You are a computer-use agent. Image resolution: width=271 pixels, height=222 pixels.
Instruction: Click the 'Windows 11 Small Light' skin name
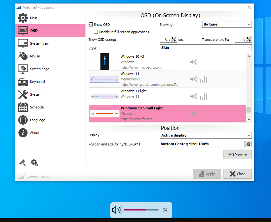pyautogui.click(x=142, y=108)
